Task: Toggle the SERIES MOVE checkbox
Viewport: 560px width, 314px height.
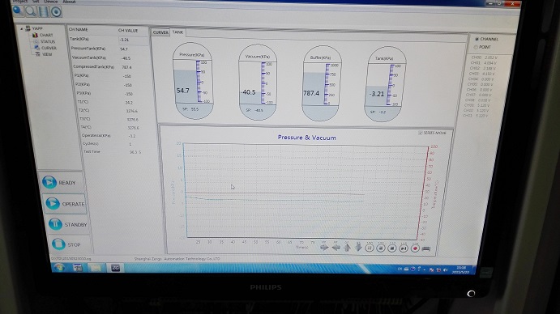Action: (x=421, y=133)
